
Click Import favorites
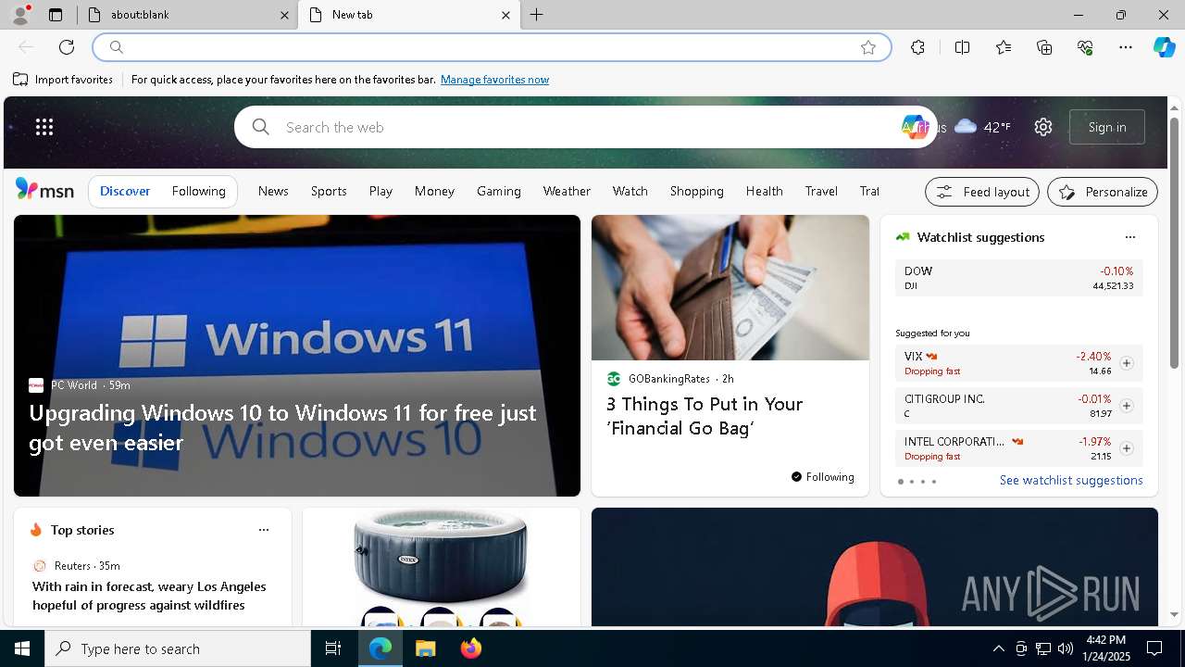click(63, 80)
